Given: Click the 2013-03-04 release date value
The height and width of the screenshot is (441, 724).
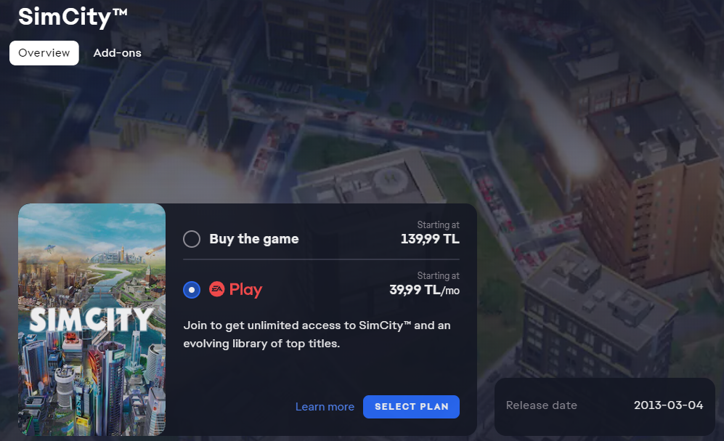Looking at the screenshot, I should [x=668, y=405].
